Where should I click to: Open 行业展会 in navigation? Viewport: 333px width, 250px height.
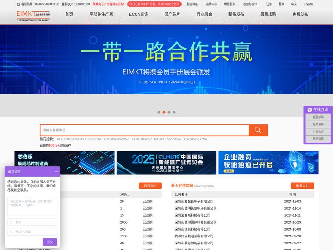pos(204,14)
